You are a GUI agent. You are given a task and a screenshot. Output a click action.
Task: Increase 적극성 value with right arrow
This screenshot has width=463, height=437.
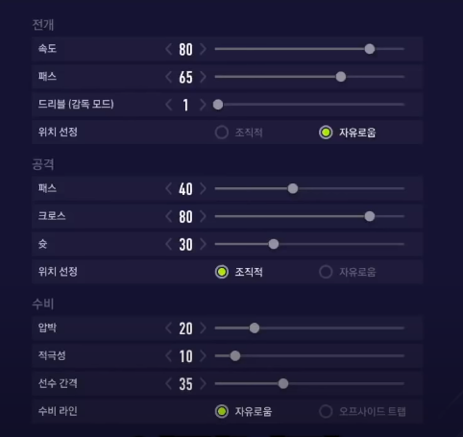click(203, 356)
